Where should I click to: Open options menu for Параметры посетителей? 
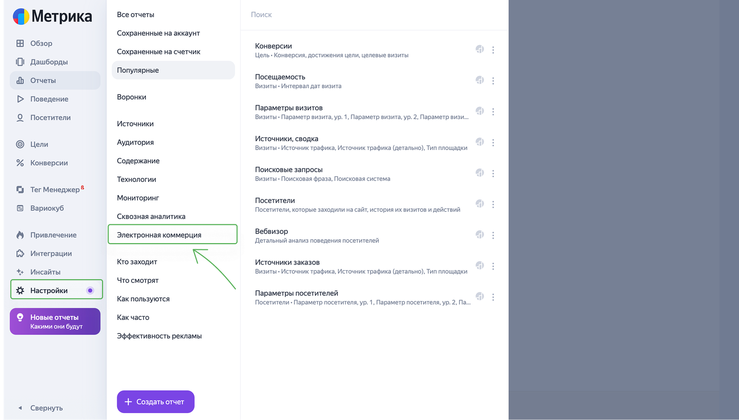(493, 297)
